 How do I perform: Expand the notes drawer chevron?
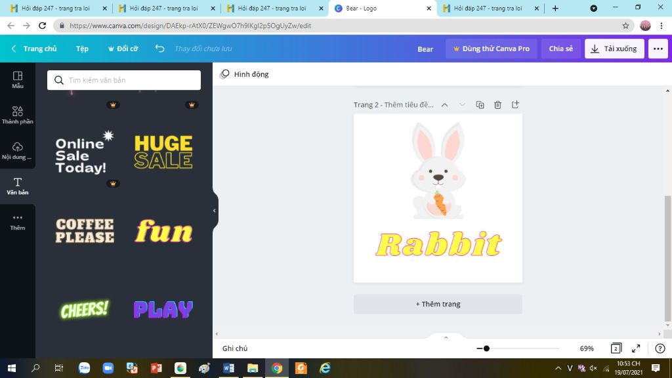[446, 338]
